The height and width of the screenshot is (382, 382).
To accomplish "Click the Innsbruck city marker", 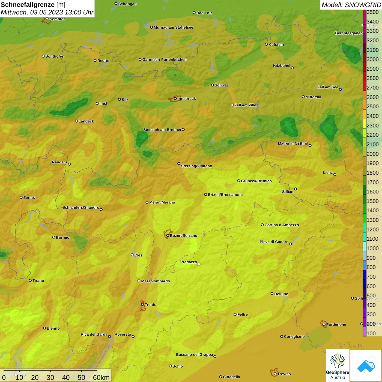I will pyautogui.click(x=175, y=99).
